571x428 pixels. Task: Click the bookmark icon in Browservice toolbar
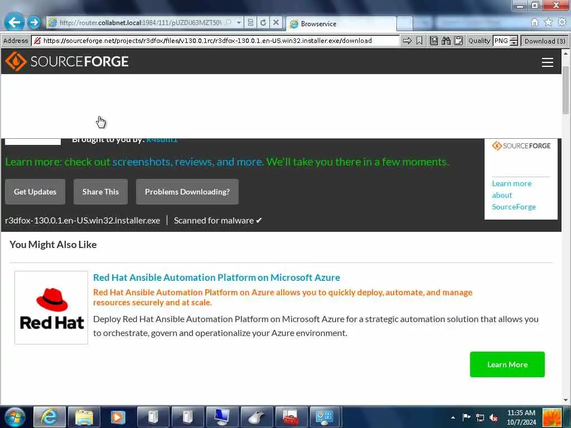click(419, 41)
